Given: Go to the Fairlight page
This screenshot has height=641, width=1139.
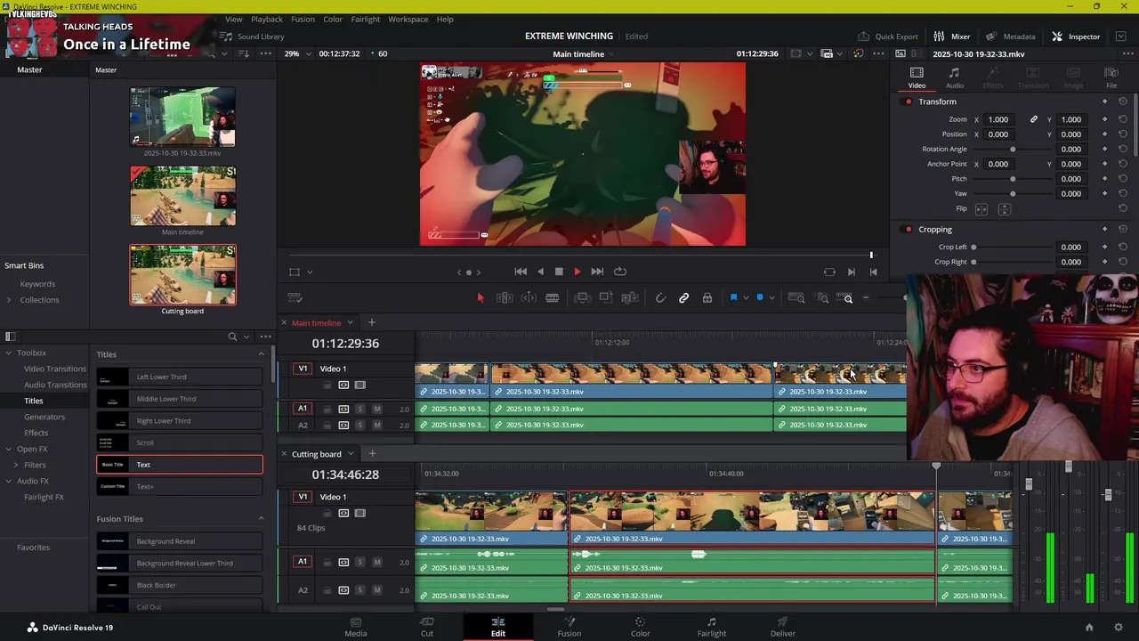Looking at the screenshot, I should click(x=711, y=627).
